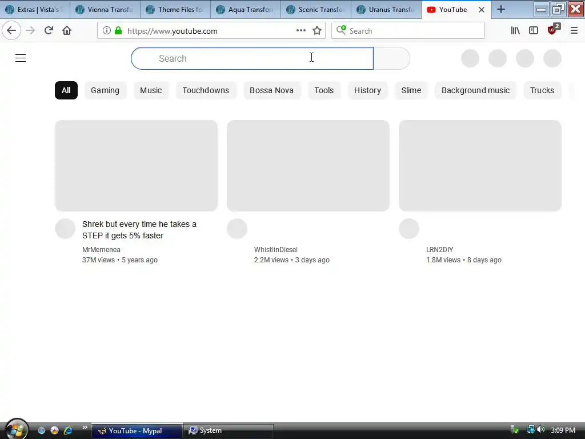Screen dimensions: 585x439
Task: Open the LRN2DIY video thumbnail
Action: pos(480,166)
